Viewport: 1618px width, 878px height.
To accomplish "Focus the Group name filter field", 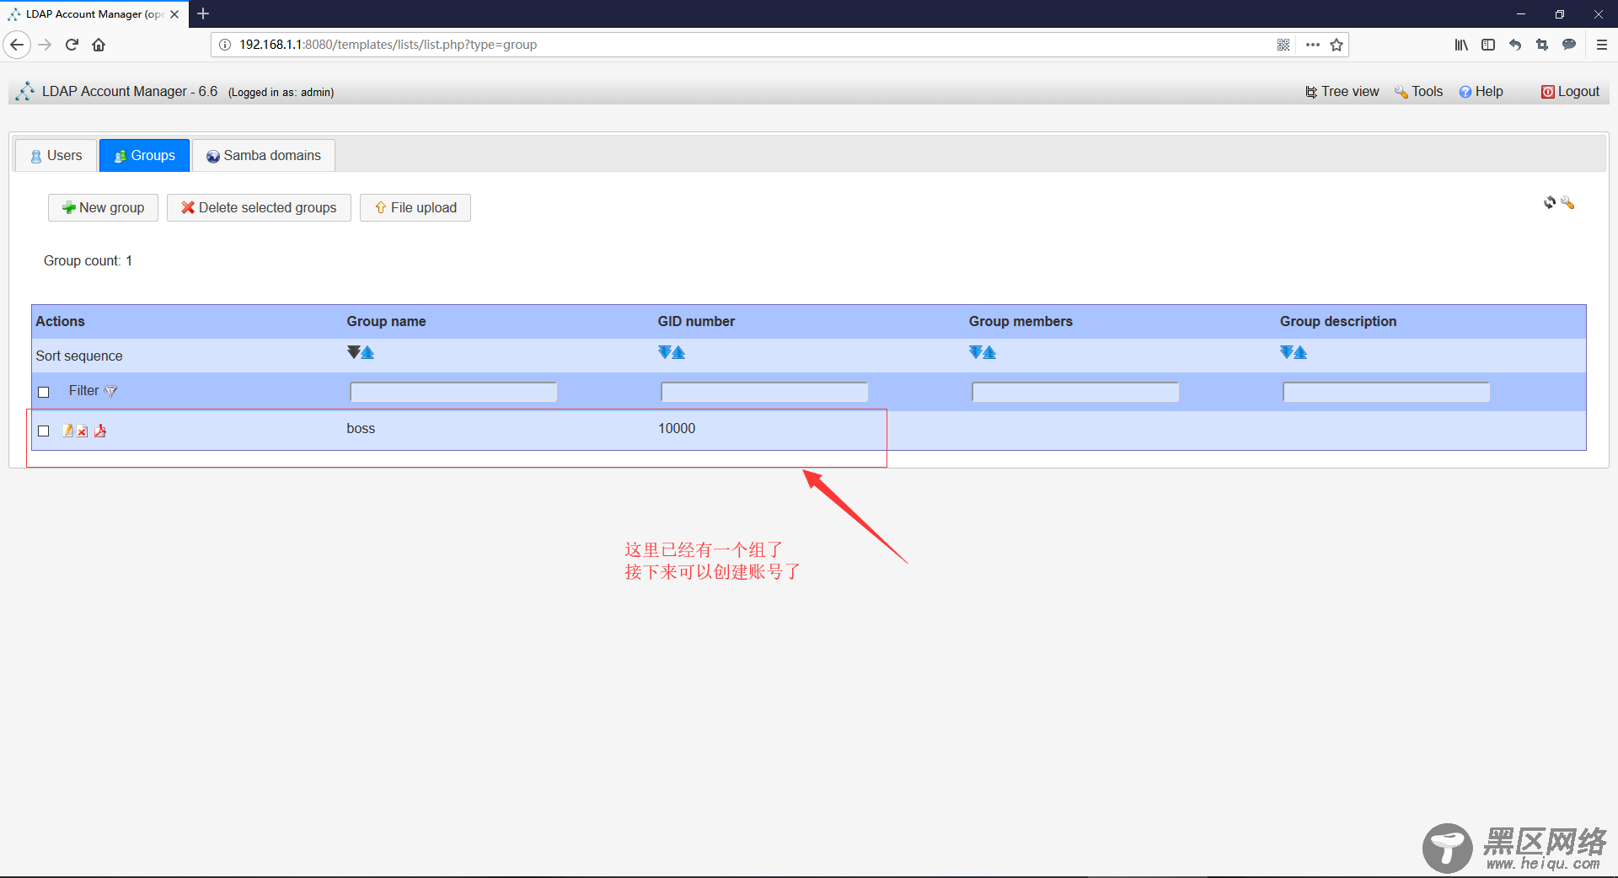I will 453,392.
